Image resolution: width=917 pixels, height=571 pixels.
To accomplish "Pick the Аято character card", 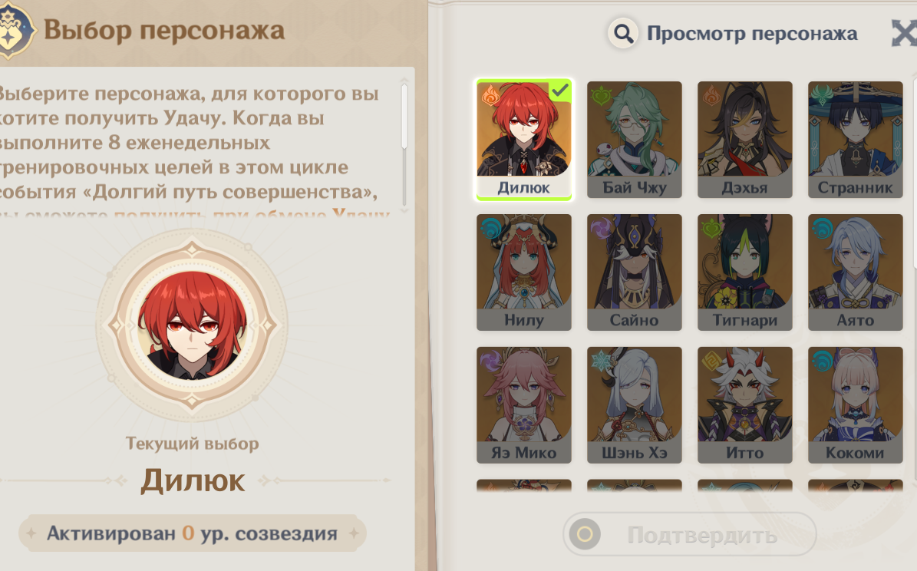I will point(855,272).
